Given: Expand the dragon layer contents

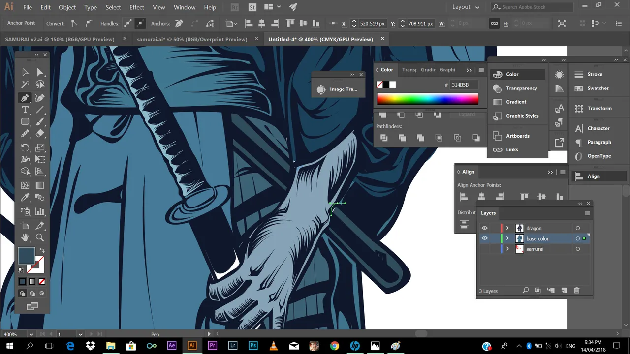Looking at the screenshot, I should click(507, 228).
